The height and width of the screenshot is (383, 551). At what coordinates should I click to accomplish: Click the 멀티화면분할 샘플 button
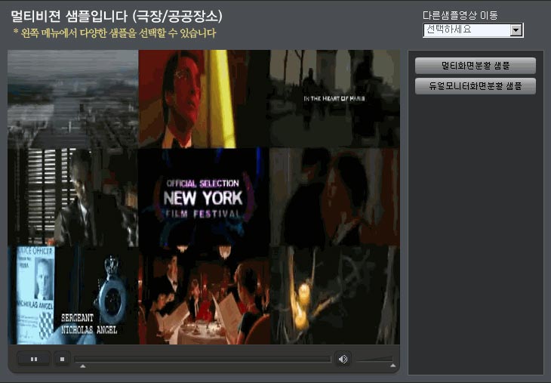coord(476,66)
